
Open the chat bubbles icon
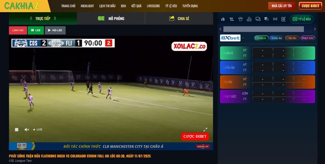click(x=258, y=19)
